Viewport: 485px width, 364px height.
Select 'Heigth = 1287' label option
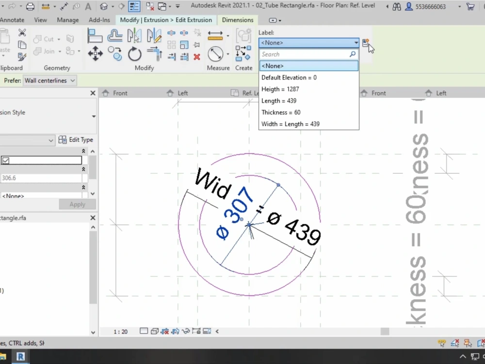308,89
